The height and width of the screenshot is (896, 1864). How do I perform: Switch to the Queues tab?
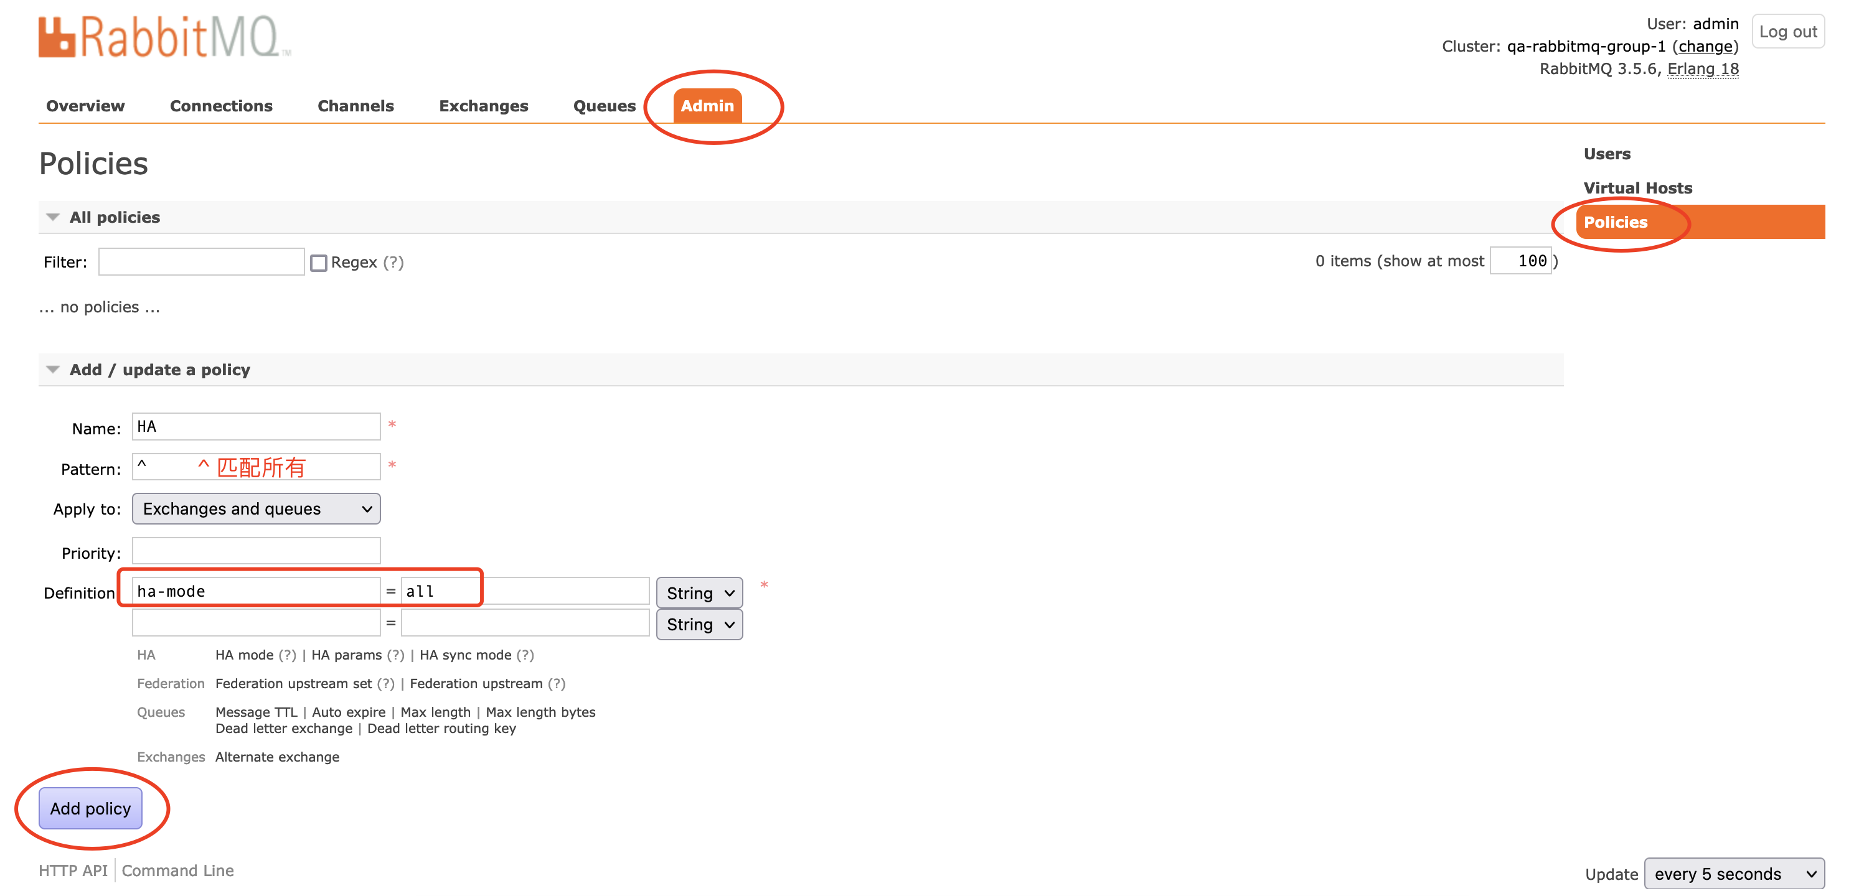point(604,106)
